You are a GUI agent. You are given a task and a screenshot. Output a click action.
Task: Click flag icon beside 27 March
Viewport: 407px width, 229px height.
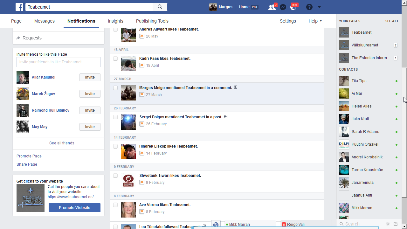142,95
